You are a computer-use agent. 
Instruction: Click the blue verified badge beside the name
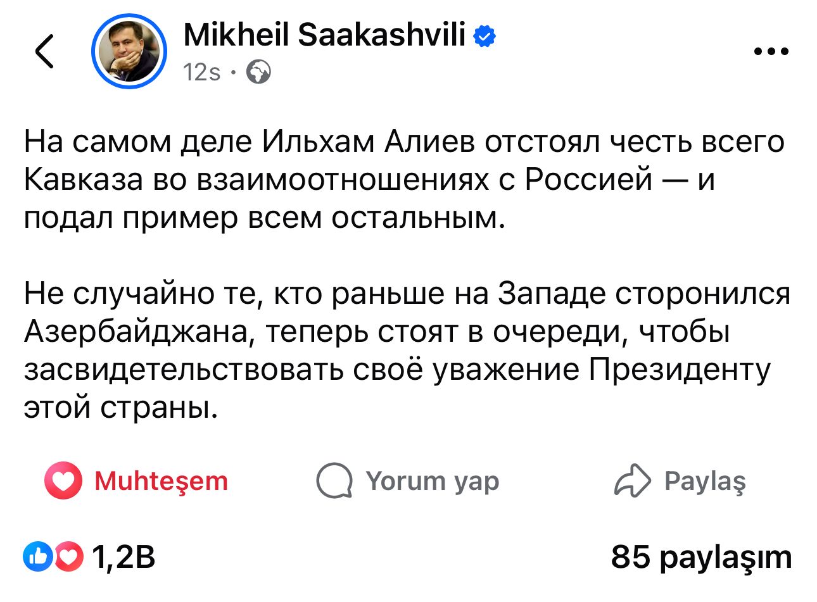(484, 37)
